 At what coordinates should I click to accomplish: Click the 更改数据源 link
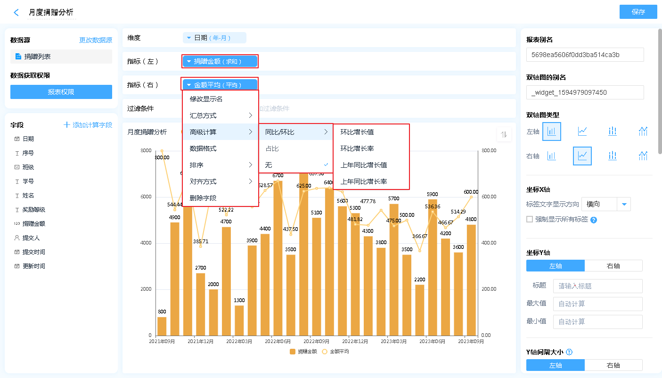[x=96, y=41]
